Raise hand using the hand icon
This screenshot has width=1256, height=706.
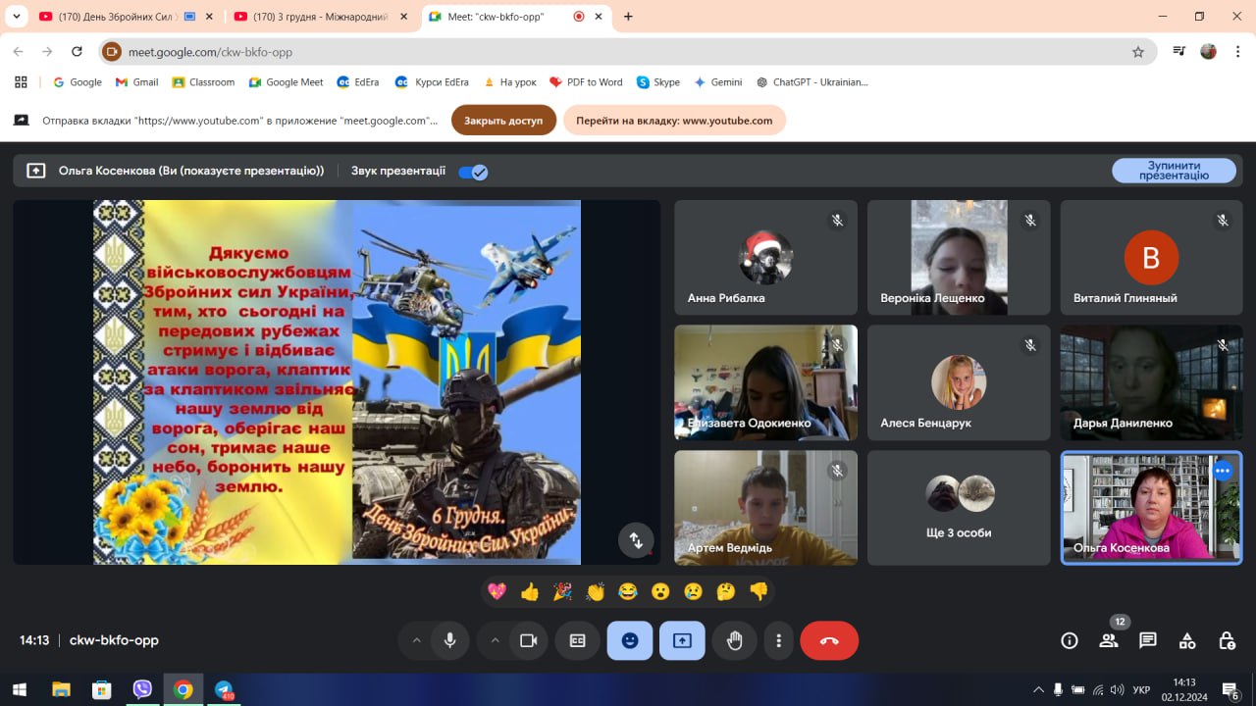pyautogui.click(x=735, y=640)
